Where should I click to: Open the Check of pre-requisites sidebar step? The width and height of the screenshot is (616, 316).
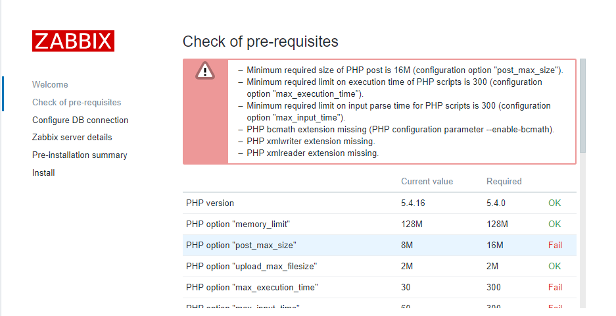[x=76, y=103]
